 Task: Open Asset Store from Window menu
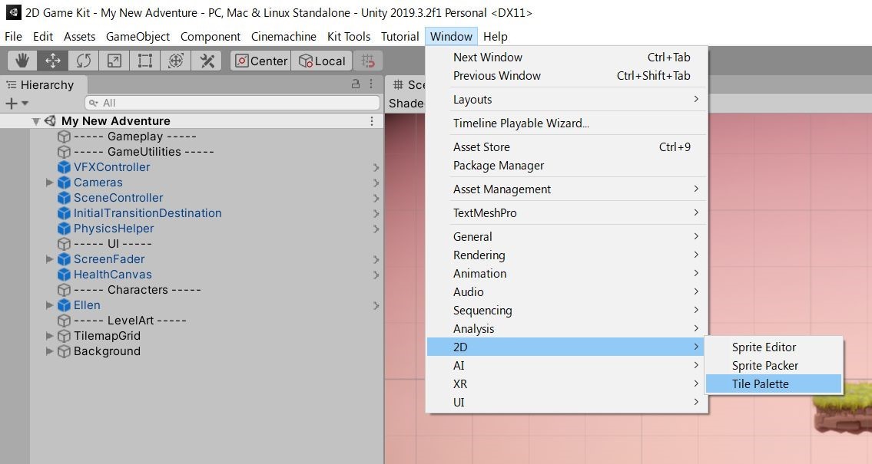pos(567,147)
